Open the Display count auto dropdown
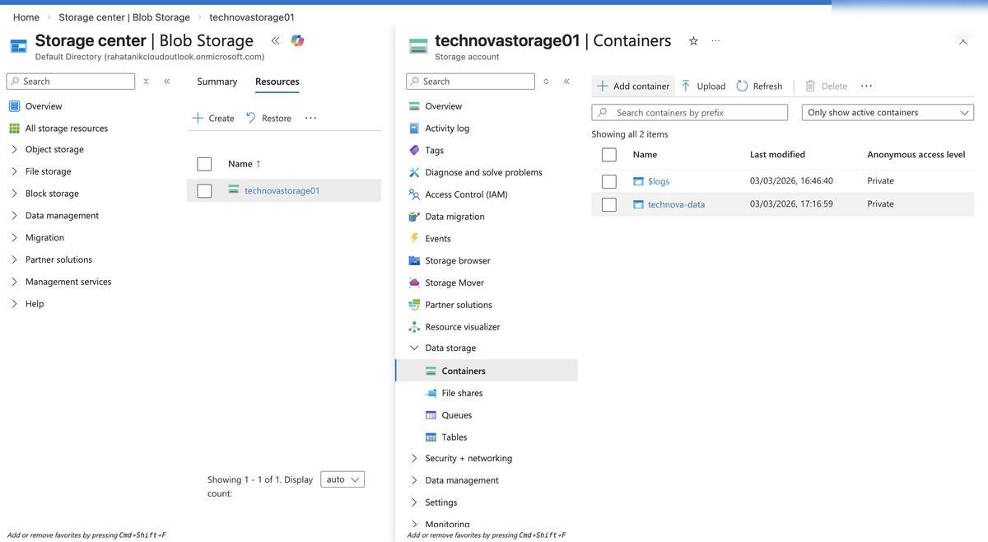Screen dimensions: 988x542 click(343, 479)
